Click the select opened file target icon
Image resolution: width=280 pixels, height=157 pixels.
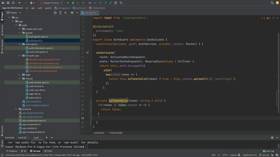click(55, 13)
